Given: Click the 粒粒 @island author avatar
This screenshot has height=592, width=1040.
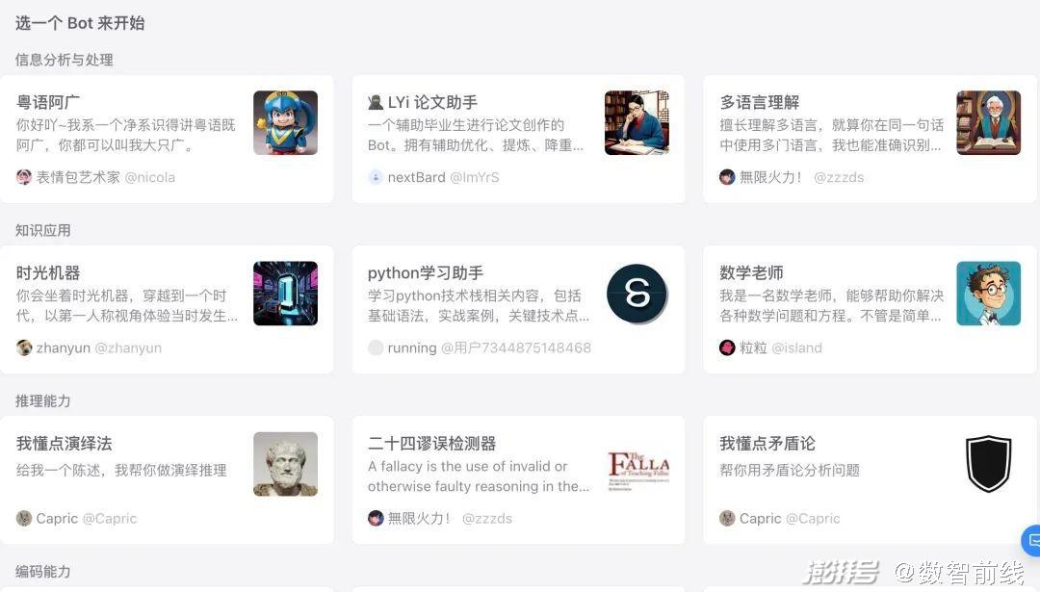Looking at the screenshot, I should point(727,347).
